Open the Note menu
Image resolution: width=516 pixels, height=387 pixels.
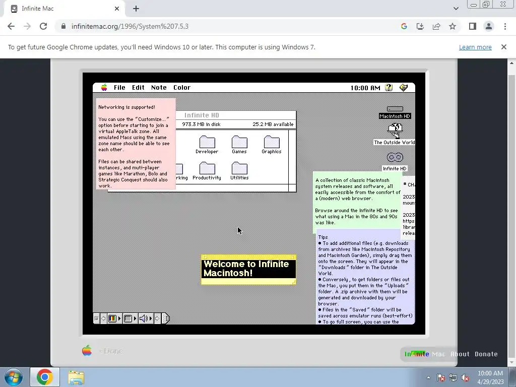click(159, 88)
